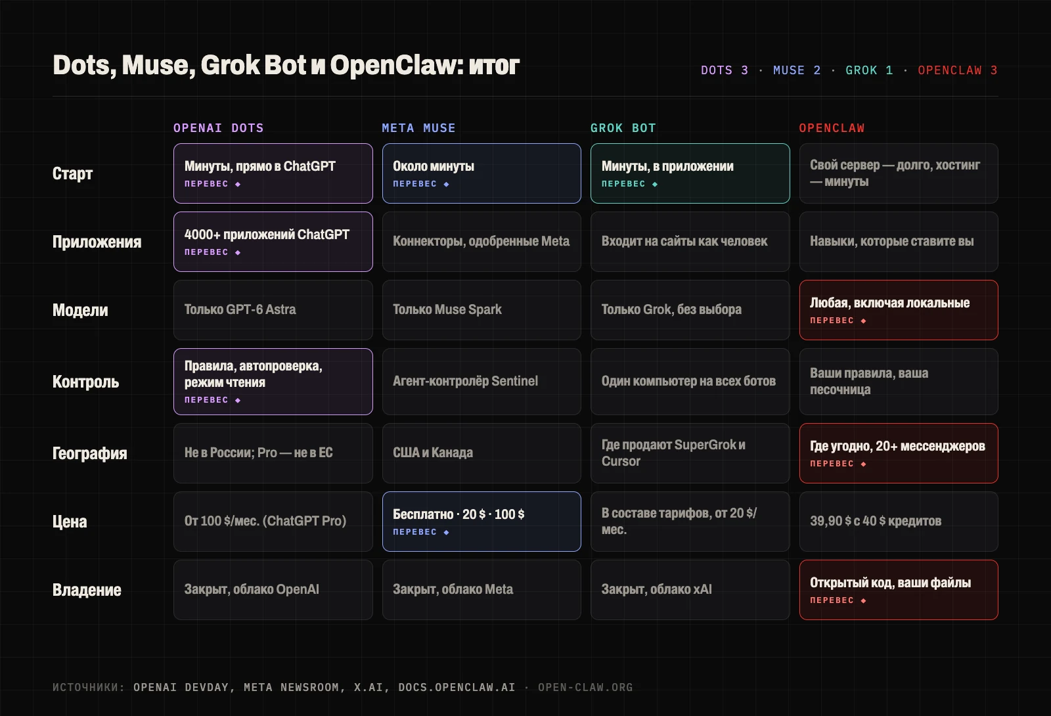Click 'Где продают SuperGrok и Cursor' cell
Viewport: 1051px width, 716px height.
point(690,453)
